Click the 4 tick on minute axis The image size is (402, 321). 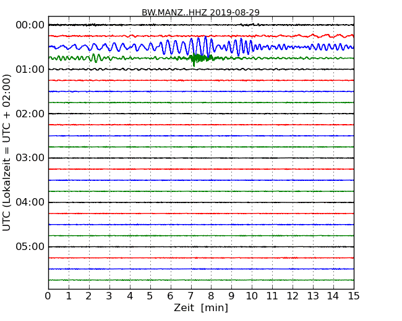(x=130, y=296)
